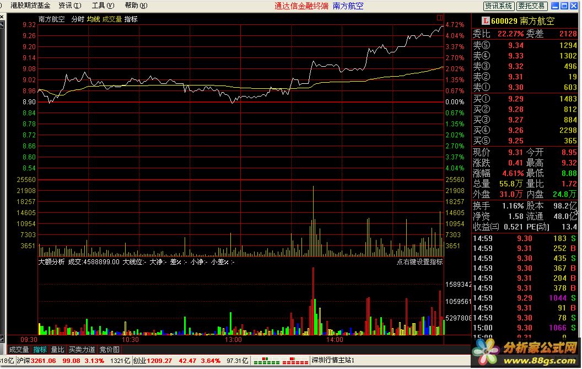582x369 pixels.
Task: Click the 买④ row at 9.26
Action: (525, 130)
